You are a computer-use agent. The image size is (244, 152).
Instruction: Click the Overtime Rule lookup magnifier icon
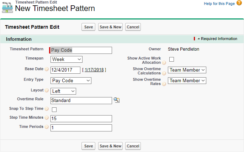pyautogui.click(x=116, y=100)
